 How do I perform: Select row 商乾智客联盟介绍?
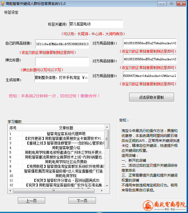56,148
